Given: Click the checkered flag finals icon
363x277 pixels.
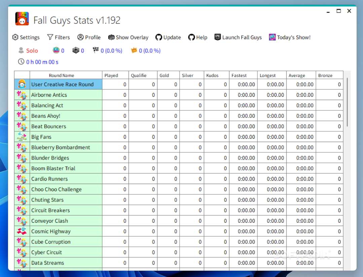Looking at the screenshot, I should click(x=96, y=50).
